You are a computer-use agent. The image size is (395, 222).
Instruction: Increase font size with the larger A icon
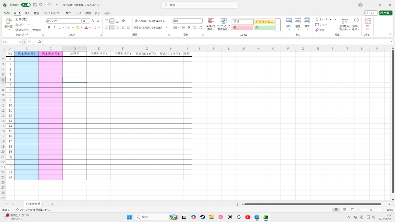pos(93,21)
